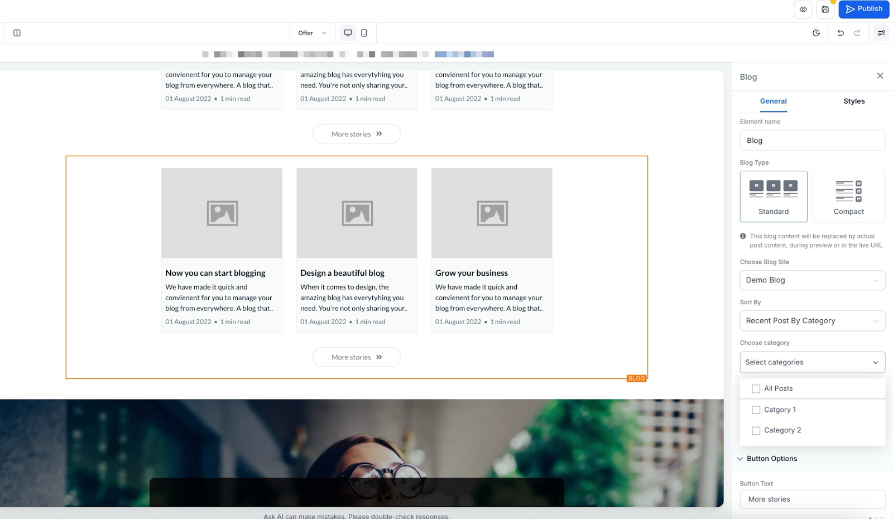Toggle the left sidebar panel icon
This screenshot has height=519, width=893.
click(17, 33)
